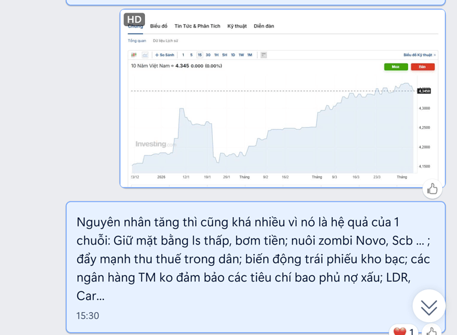Choose the 1D timeframe option
Viewport: 457px width, 335px height.
(x=233, y=55)
